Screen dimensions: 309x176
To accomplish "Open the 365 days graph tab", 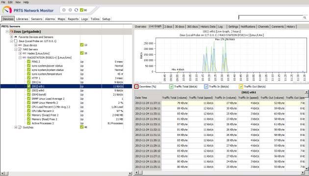I will pos(192,26).
